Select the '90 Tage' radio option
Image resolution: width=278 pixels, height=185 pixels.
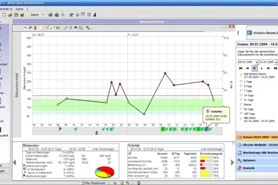[241, 109]
